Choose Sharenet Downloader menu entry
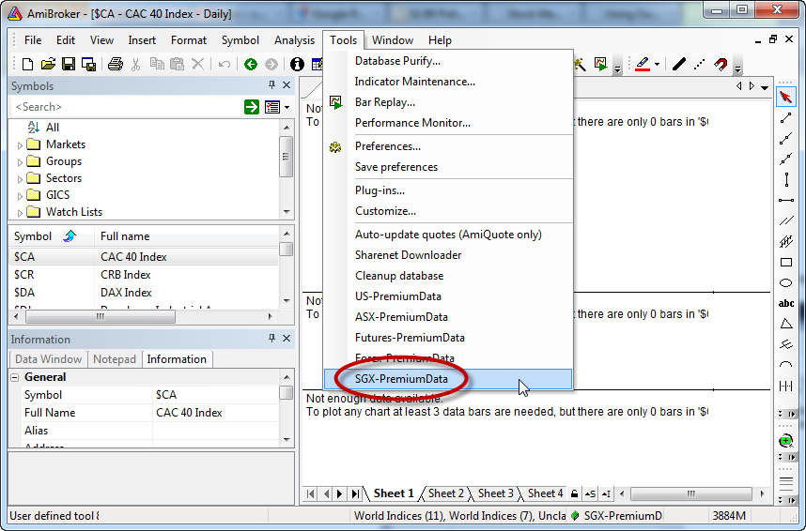The width and height of the screenshot is (806, 531). [x=448, y=255]
